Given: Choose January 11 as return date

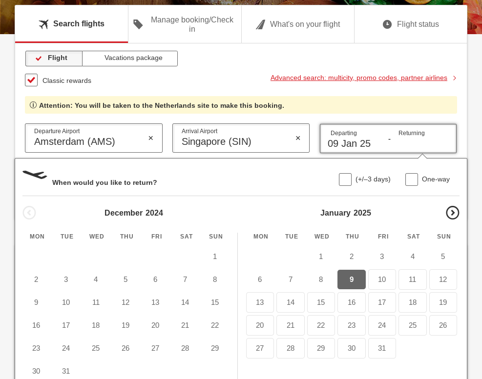Looking at the screenshot, I should point(413,279).
